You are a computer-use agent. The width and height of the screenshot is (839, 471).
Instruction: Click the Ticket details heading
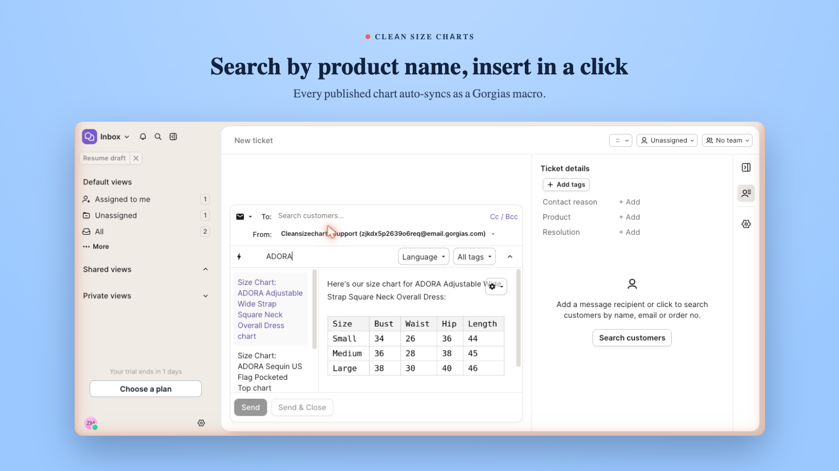tap(565, 169)
